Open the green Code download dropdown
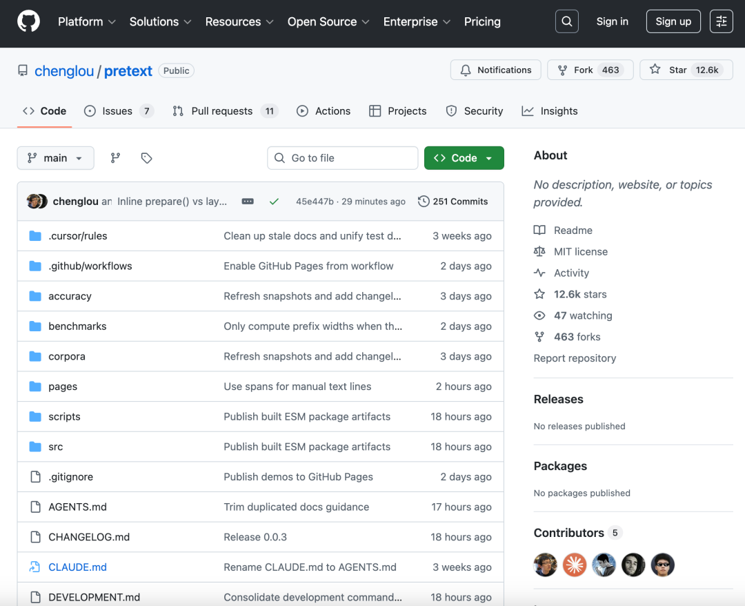This screenshot has height=606, width=745. click(464, 157)
